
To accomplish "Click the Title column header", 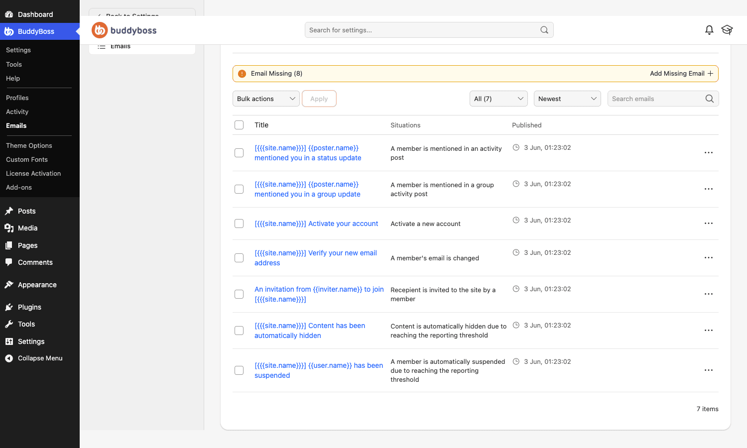I will [x=261, y=125].
